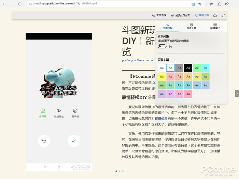Click the phone menu lines nav icon
Image resolution: width=239 pixels, height=179 pixels.
tap(45, 167)
